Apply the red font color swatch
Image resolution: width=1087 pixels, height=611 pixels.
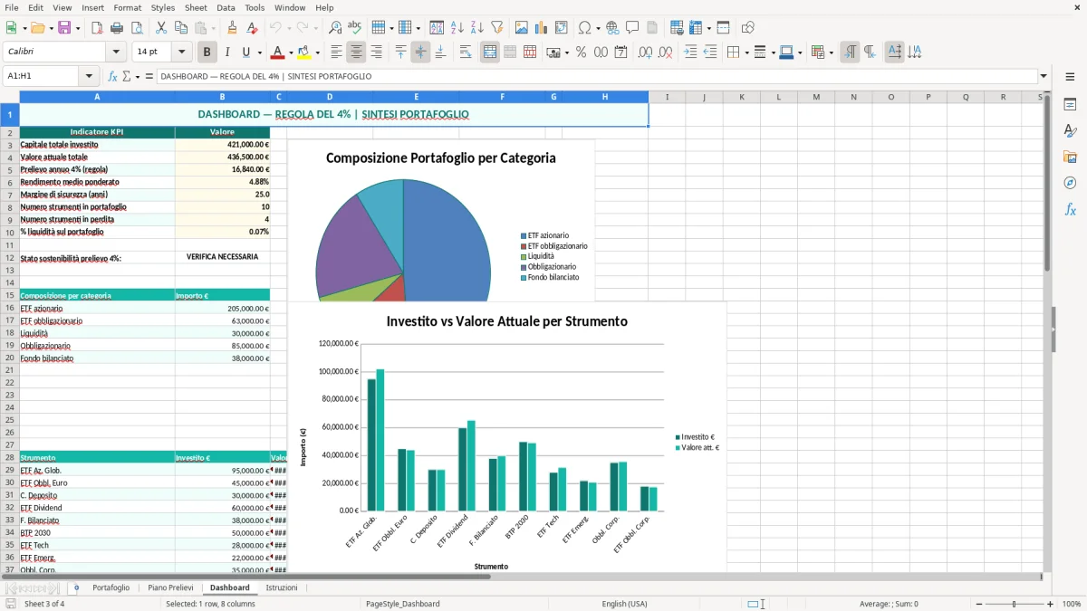[277, 53]
